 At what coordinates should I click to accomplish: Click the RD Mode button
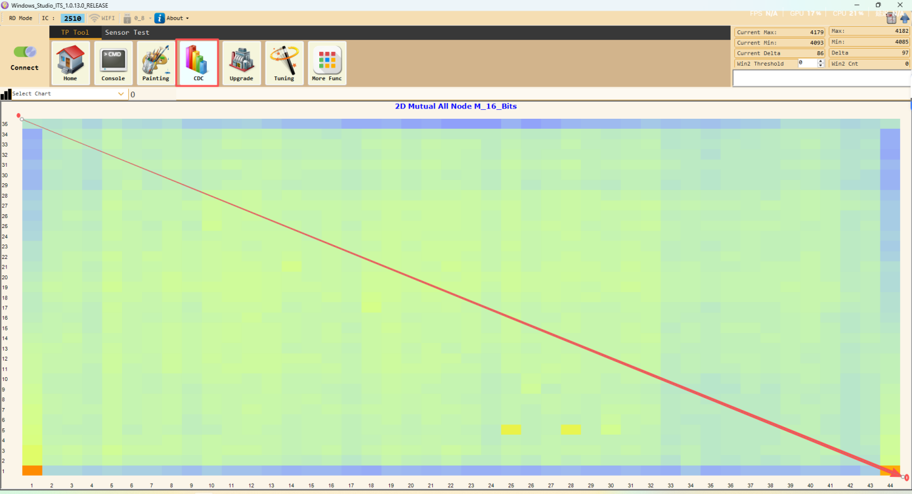[20, 18]
